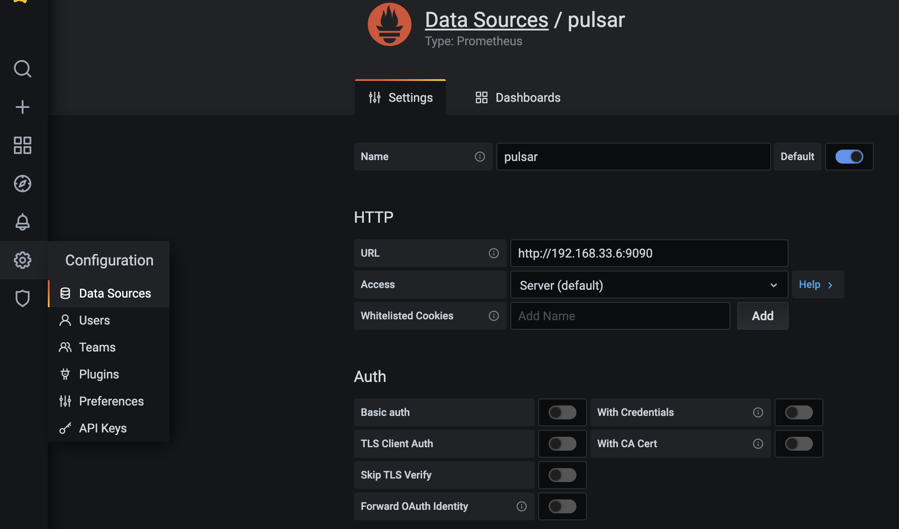Click the info icon next to URL

(494, 253)
